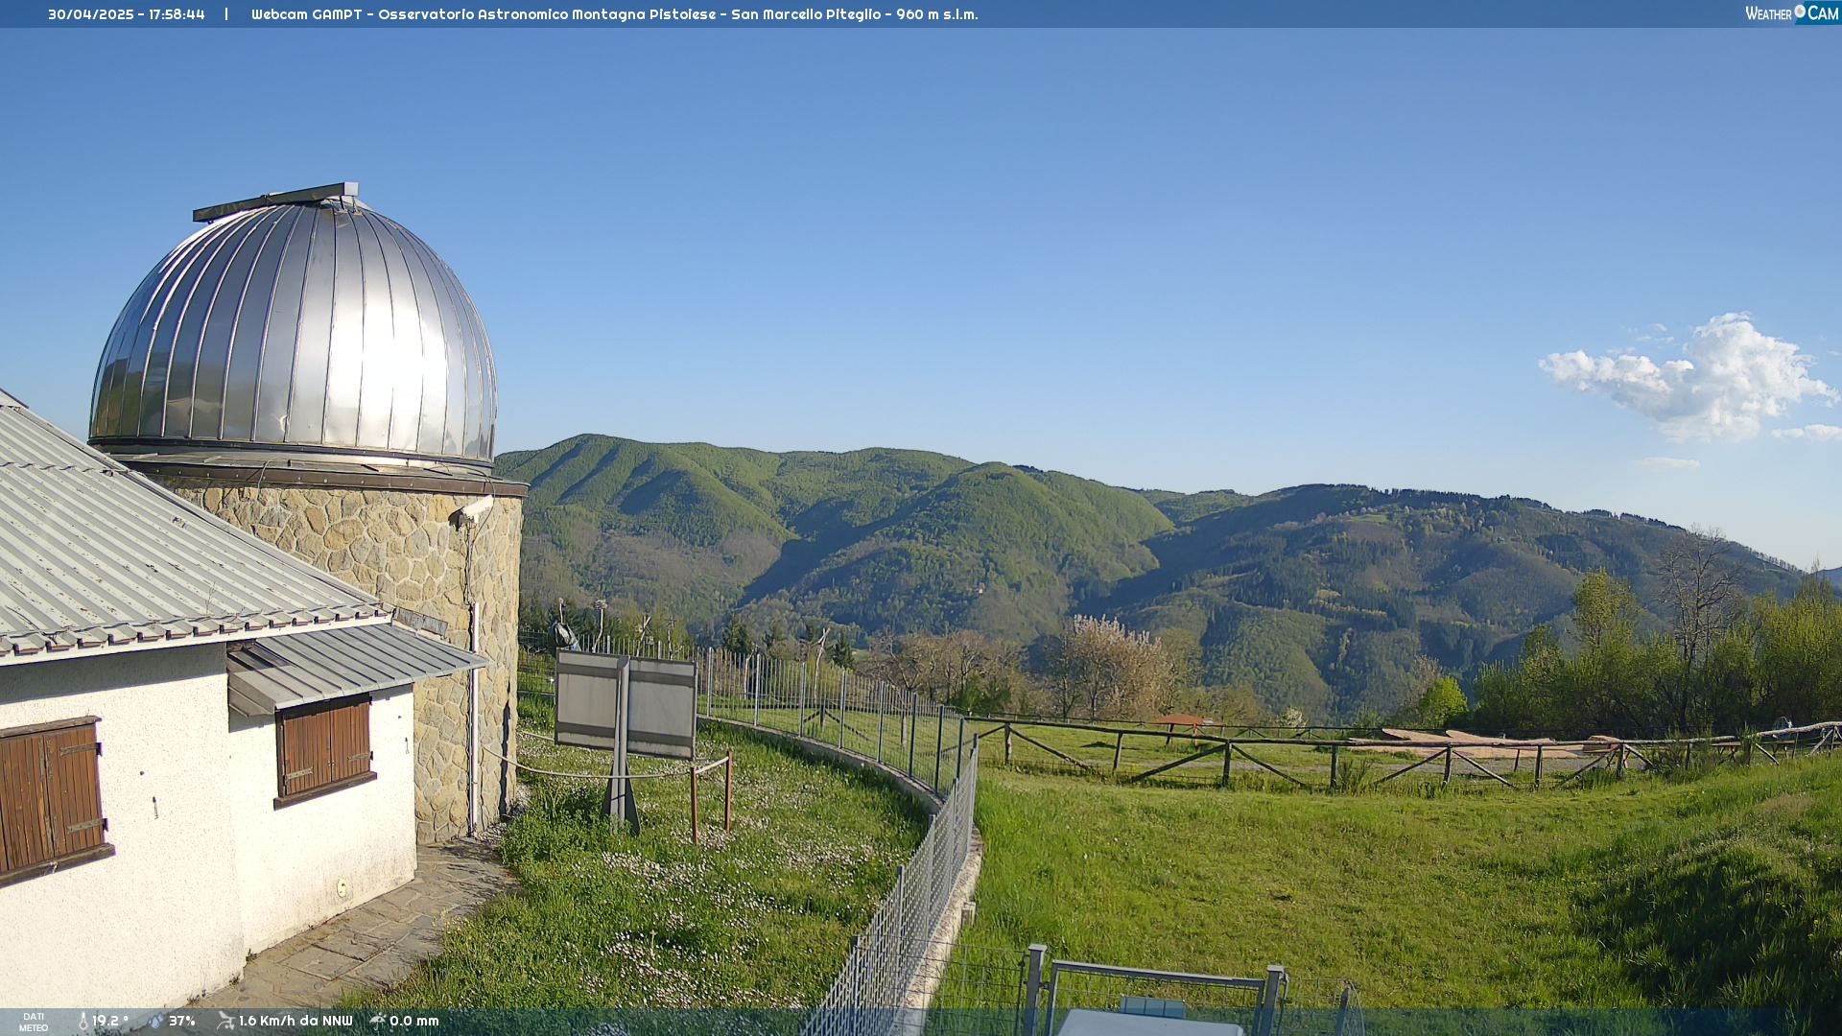Image resolution: width=1842 pixels, height=1036 pixels.
Task: Click the 0.0 mm rainfall value
Action: tap(414, 1022)
